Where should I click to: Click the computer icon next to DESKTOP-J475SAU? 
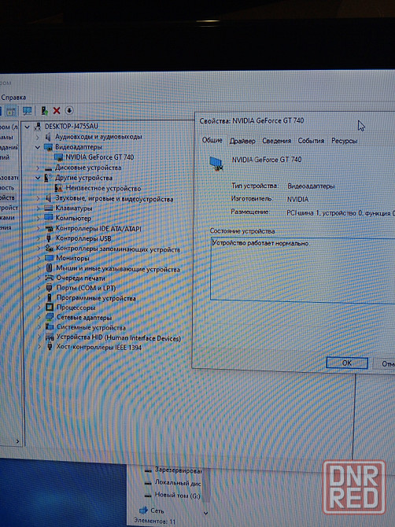point(38,127)
